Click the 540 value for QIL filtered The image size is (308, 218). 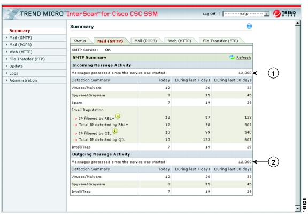248,133
